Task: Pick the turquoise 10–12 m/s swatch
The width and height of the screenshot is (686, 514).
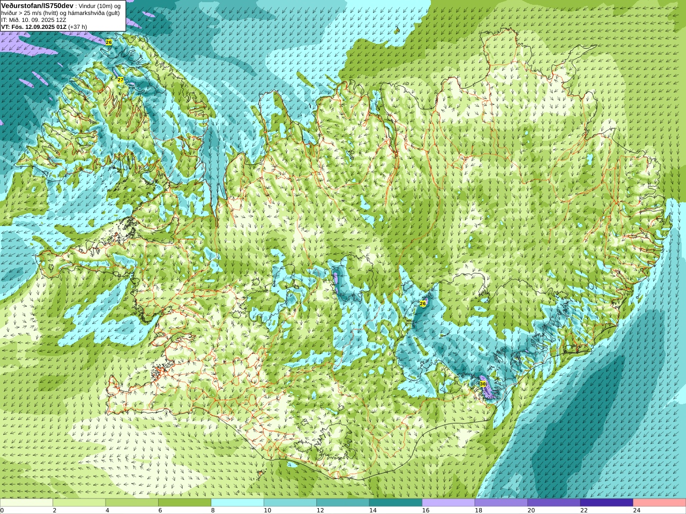Action: (290, 503)
